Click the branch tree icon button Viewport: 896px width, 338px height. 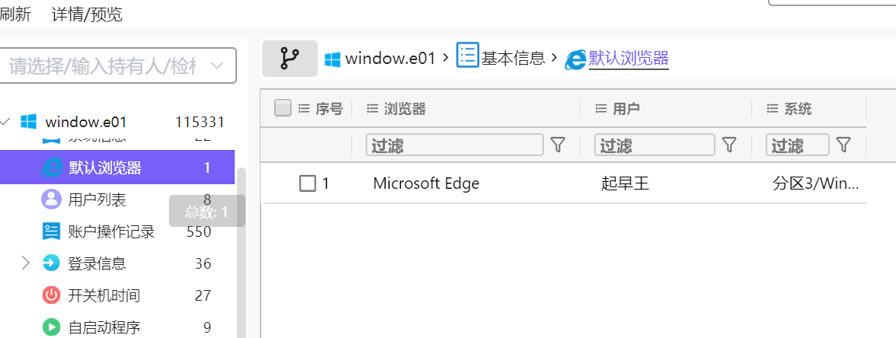coord(290,58)
